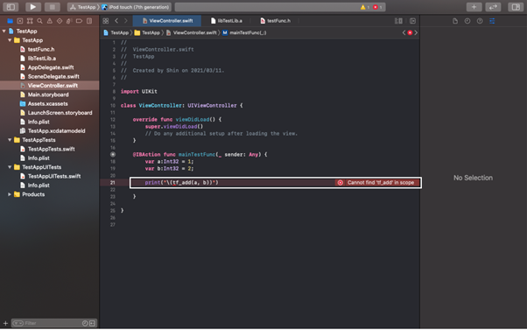
Task: Collapse the TestAppUITests folder
Action: pyautogui.click(x=10, y=167)
